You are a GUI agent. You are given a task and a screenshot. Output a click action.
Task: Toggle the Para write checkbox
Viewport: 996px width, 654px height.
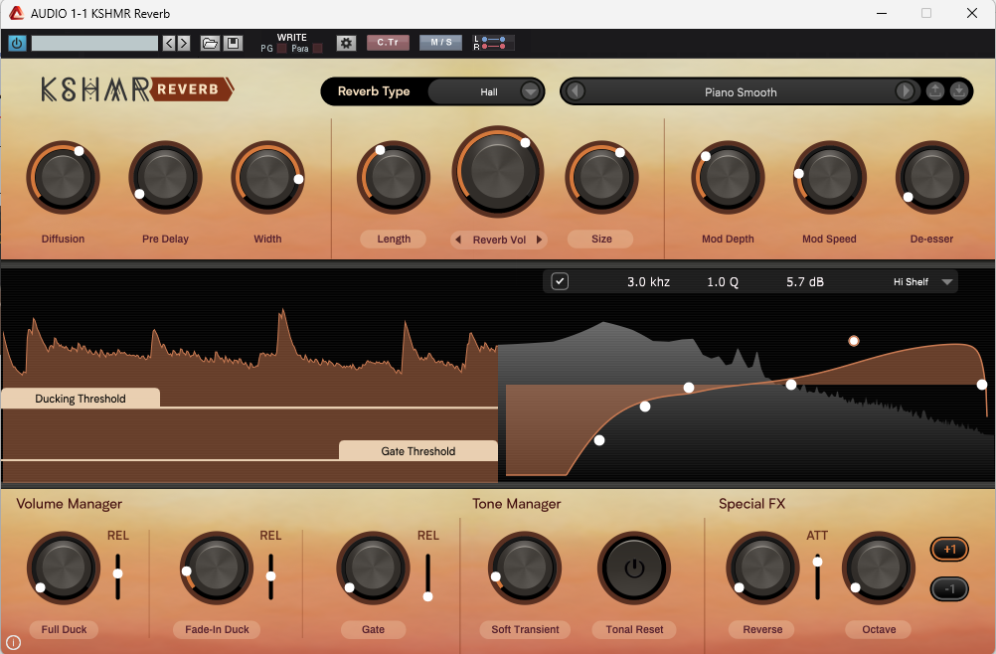pyautogui.click(x=318, y=49)
